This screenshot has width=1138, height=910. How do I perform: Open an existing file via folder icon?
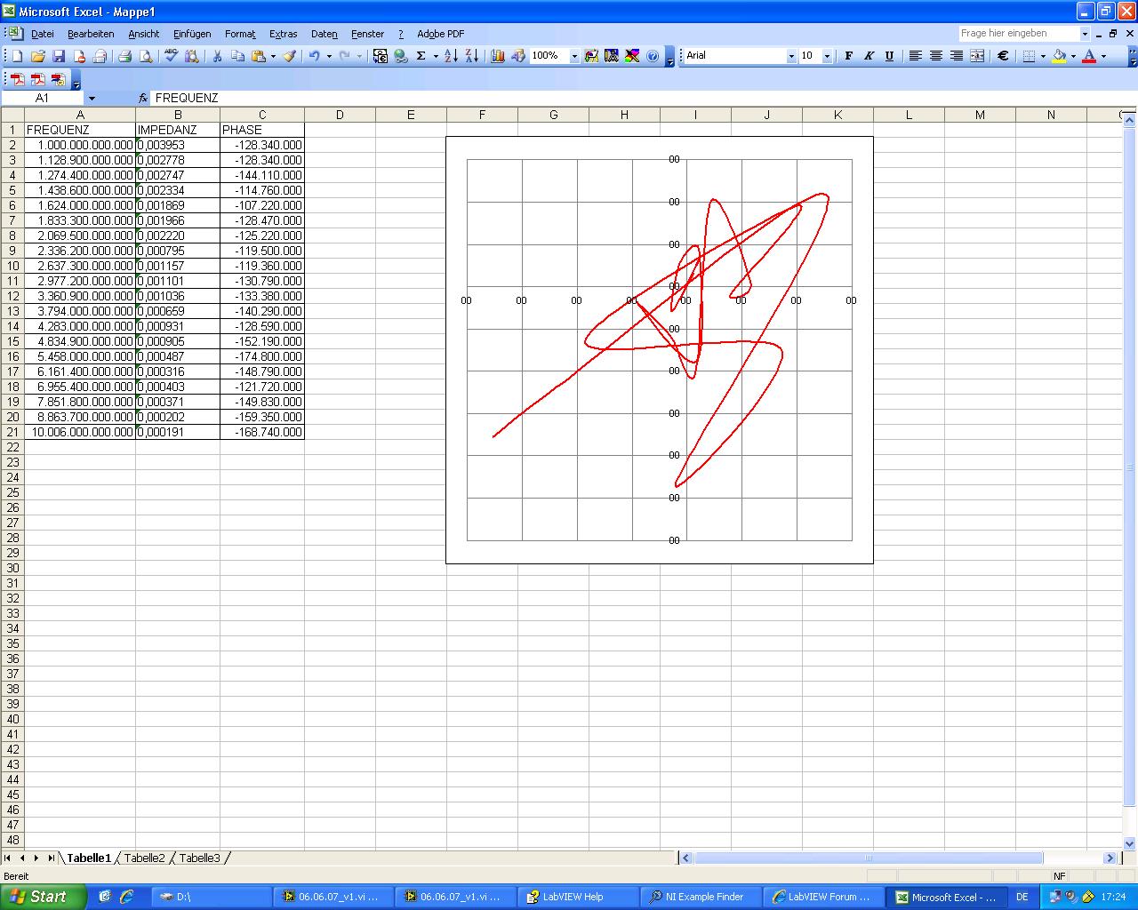[38, 56]
